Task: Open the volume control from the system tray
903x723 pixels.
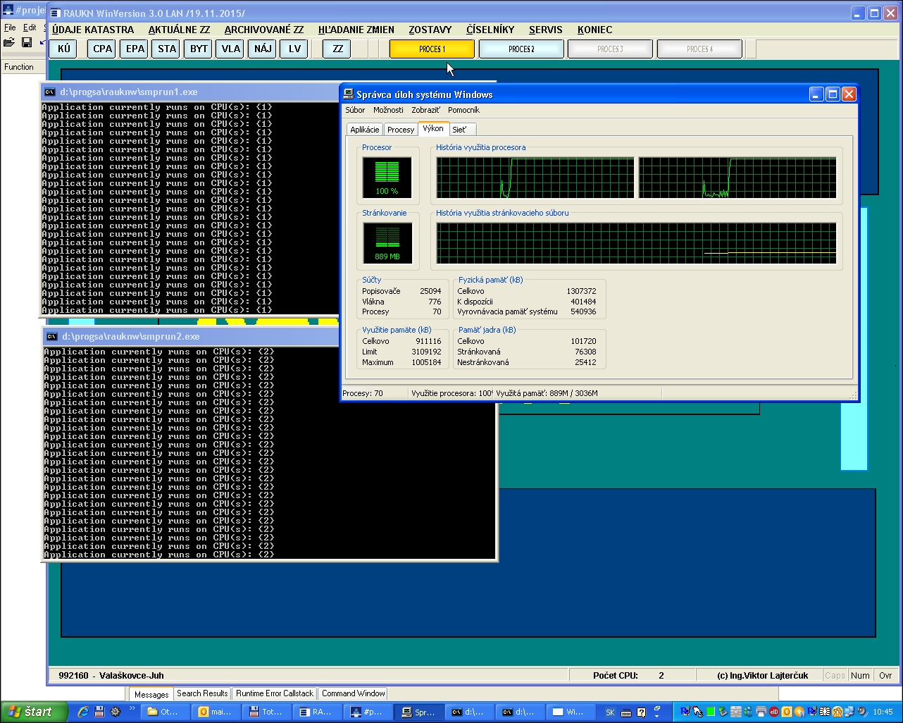Action: (861, 712)
